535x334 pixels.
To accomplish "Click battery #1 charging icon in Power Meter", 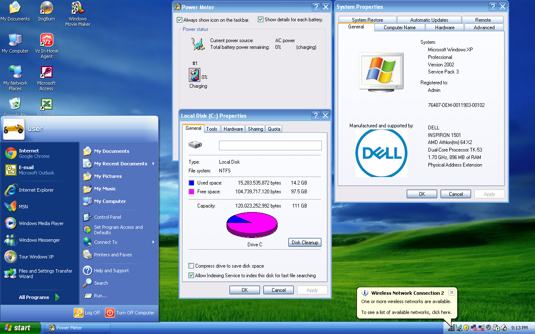I will [x=194, y=75].
